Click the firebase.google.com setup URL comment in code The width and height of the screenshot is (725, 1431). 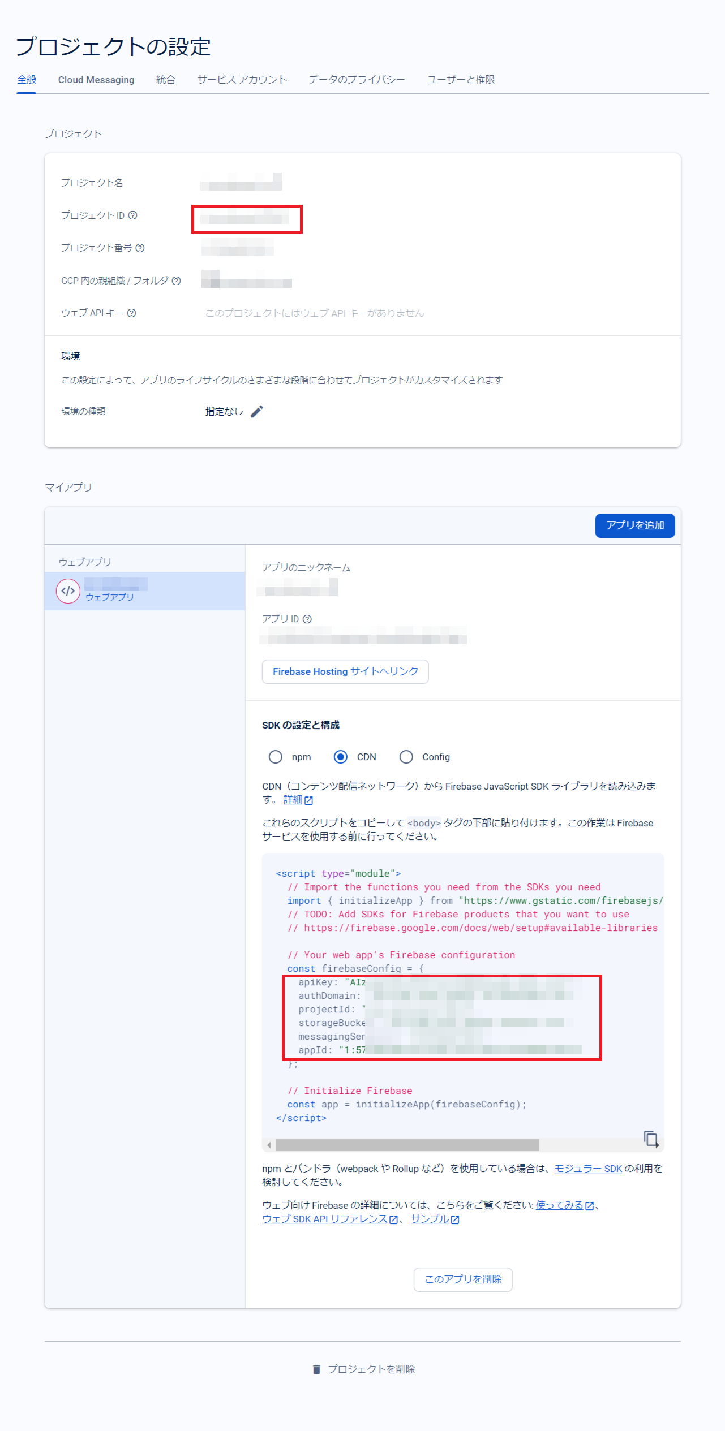coord(473,928)
